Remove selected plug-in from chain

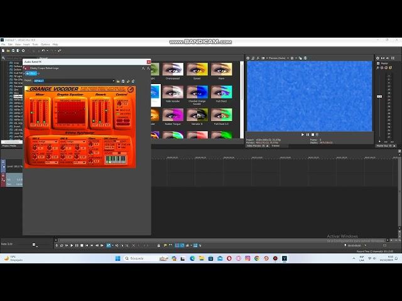(148, 68)
